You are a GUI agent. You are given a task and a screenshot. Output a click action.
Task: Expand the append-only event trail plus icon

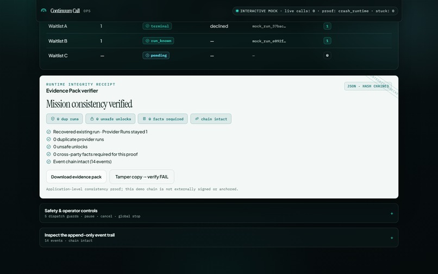[392, 238]
